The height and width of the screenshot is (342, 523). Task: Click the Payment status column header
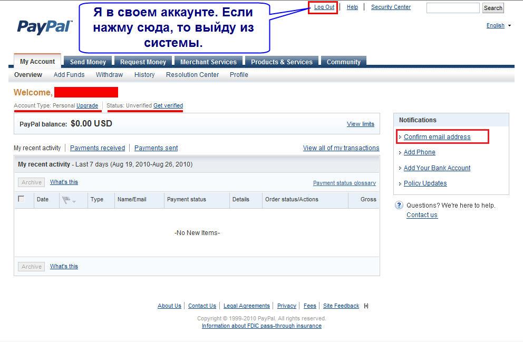[x=187, y=199]
